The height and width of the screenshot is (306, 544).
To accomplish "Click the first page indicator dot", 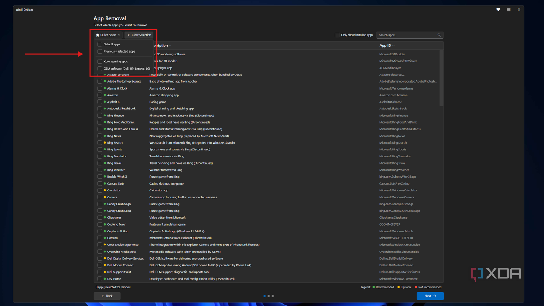I will point(264,296).
